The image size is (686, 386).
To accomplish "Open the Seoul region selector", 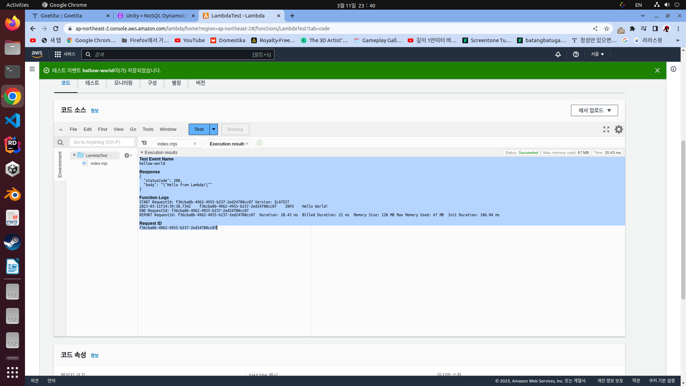I will [597, 54].
